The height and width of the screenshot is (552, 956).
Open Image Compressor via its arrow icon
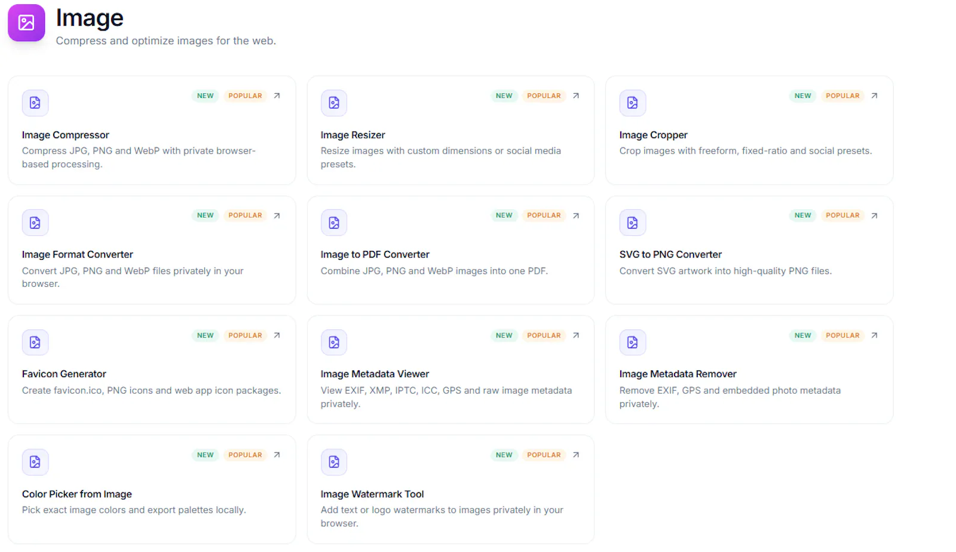277,96
